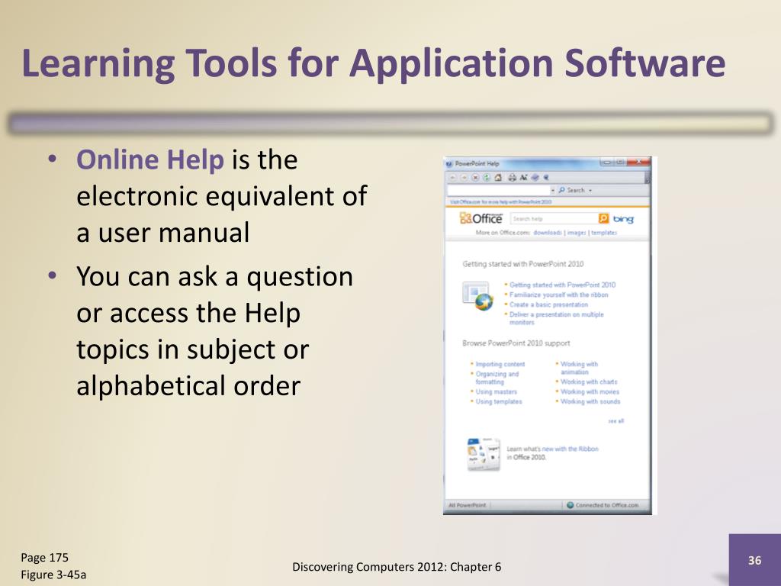Click the Keep On Top pin icon
This screenshot has width=781, height=586.
(x=546, y=177)
